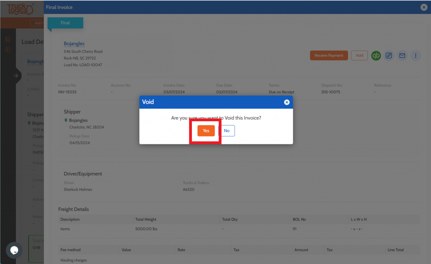Click the 'L x W x H' column header
Viewport: 431px width, 264px height.
359,219
